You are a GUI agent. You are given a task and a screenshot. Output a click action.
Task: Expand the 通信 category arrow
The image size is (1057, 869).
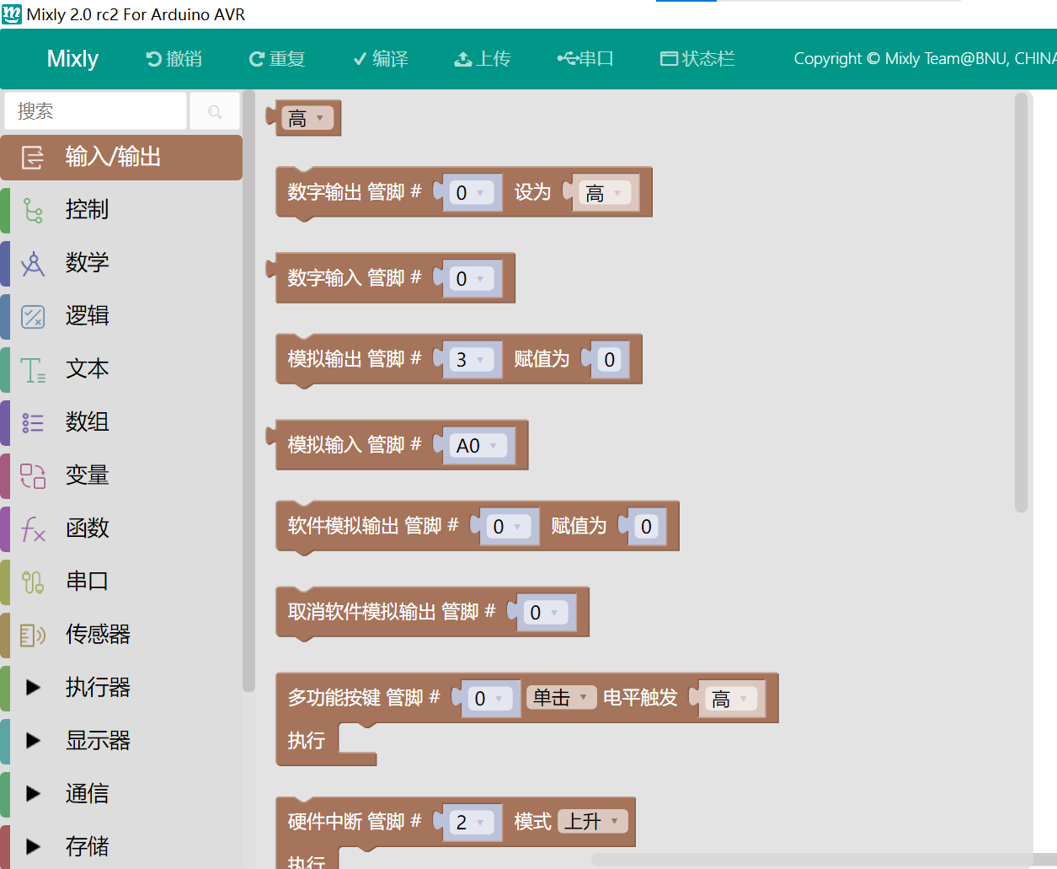[33, 794]
